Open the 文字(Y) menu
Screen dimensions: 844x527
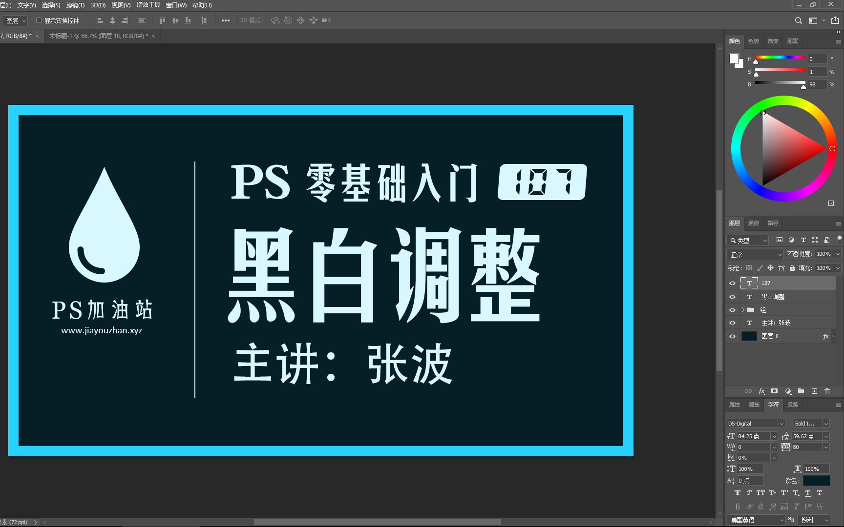26,5
